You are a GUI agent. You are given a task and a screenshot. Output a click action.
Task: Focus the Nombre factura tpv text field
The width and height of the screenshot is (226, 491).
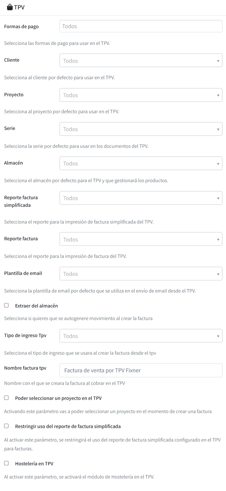click(x=141, y=370)
